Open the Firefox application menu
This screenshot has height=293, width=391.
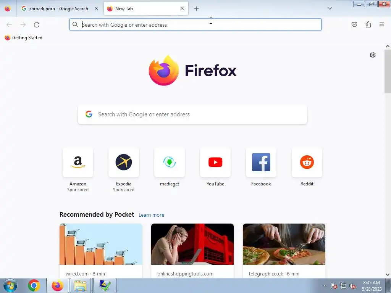[x=382, y=24]
